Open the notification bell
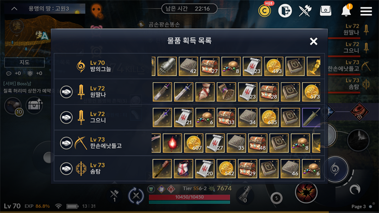Image resolution: width=379 pixels, height=213 pixels. coord(346,10)
